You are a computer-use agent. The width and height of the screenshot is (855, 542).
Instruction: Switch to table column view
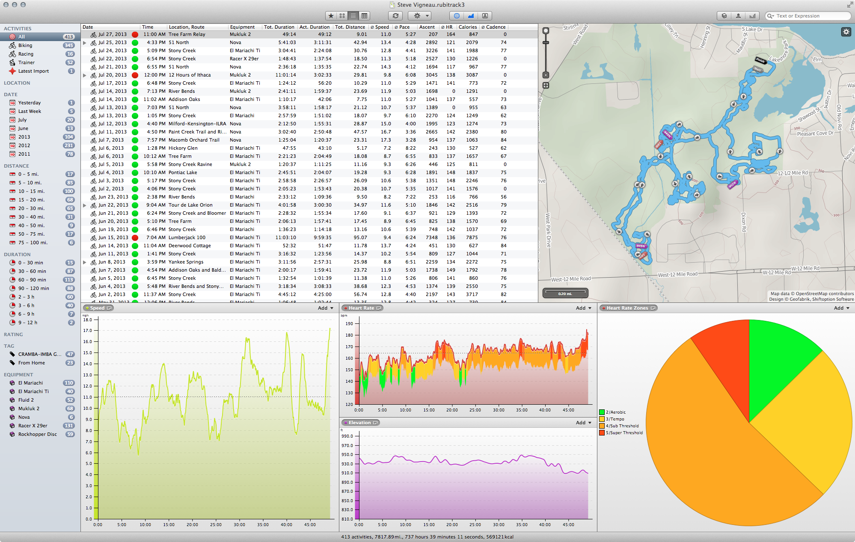click(x=364, y=16)
